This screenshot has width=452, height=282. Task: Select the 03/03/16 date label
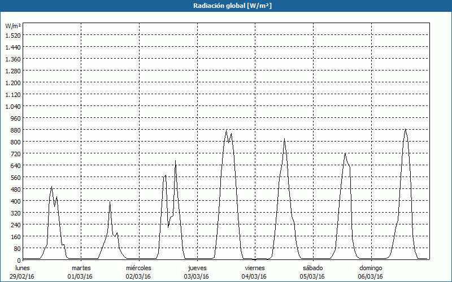[197, 276]
